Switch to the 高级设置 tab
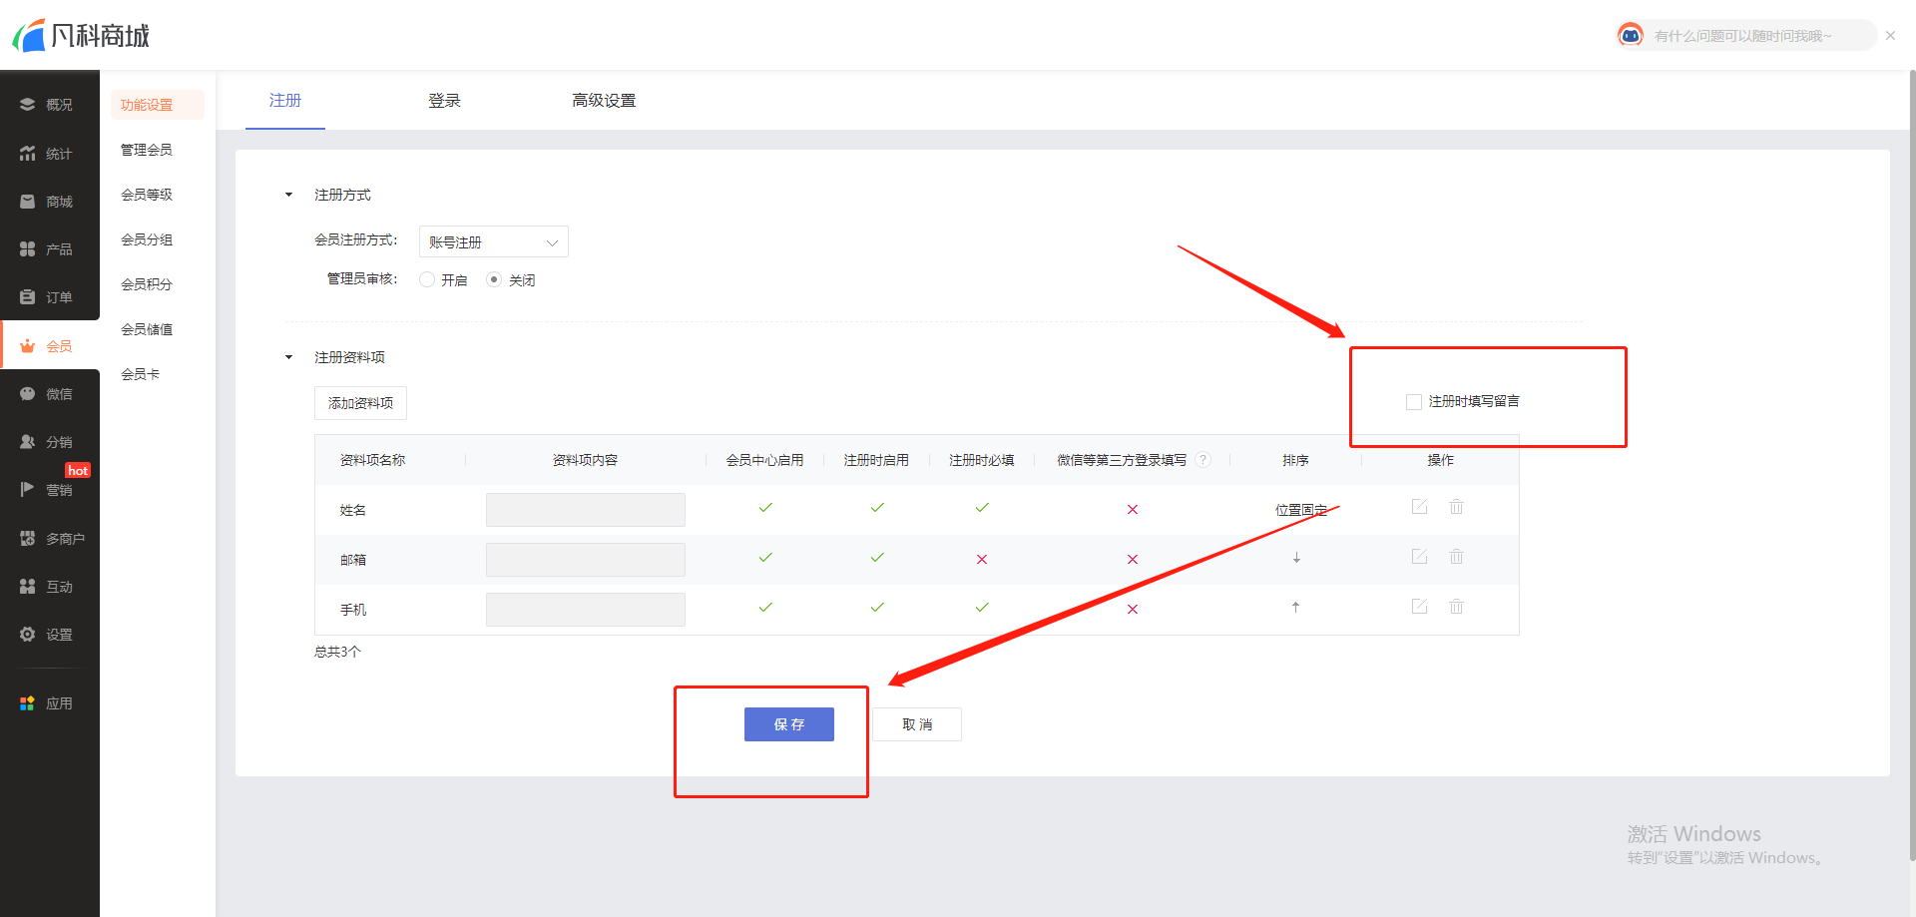This screenshot has width=1916, height=917. tap(604, 101)
